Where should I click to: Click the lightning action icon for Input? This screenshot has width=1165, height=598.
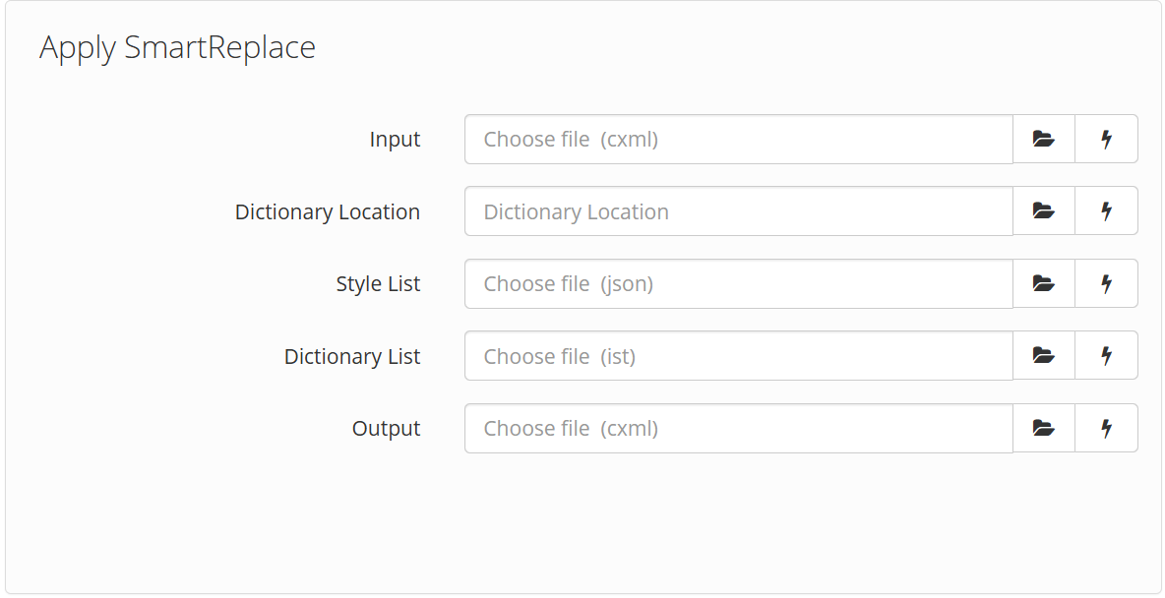tap(1106, 139)
